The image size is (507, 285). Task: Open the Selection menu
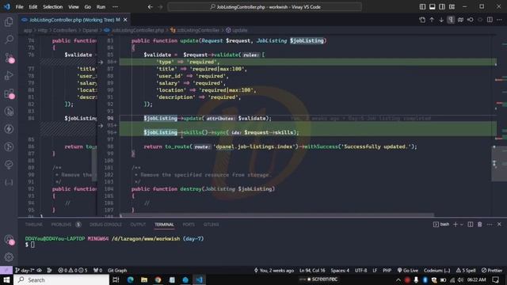pos(53,7)
